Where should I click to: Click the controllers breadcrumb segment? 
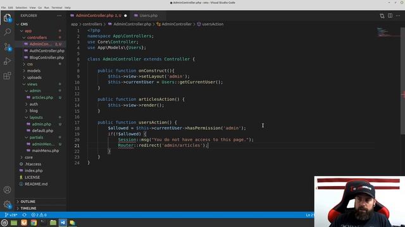click(x=92, y=24)
